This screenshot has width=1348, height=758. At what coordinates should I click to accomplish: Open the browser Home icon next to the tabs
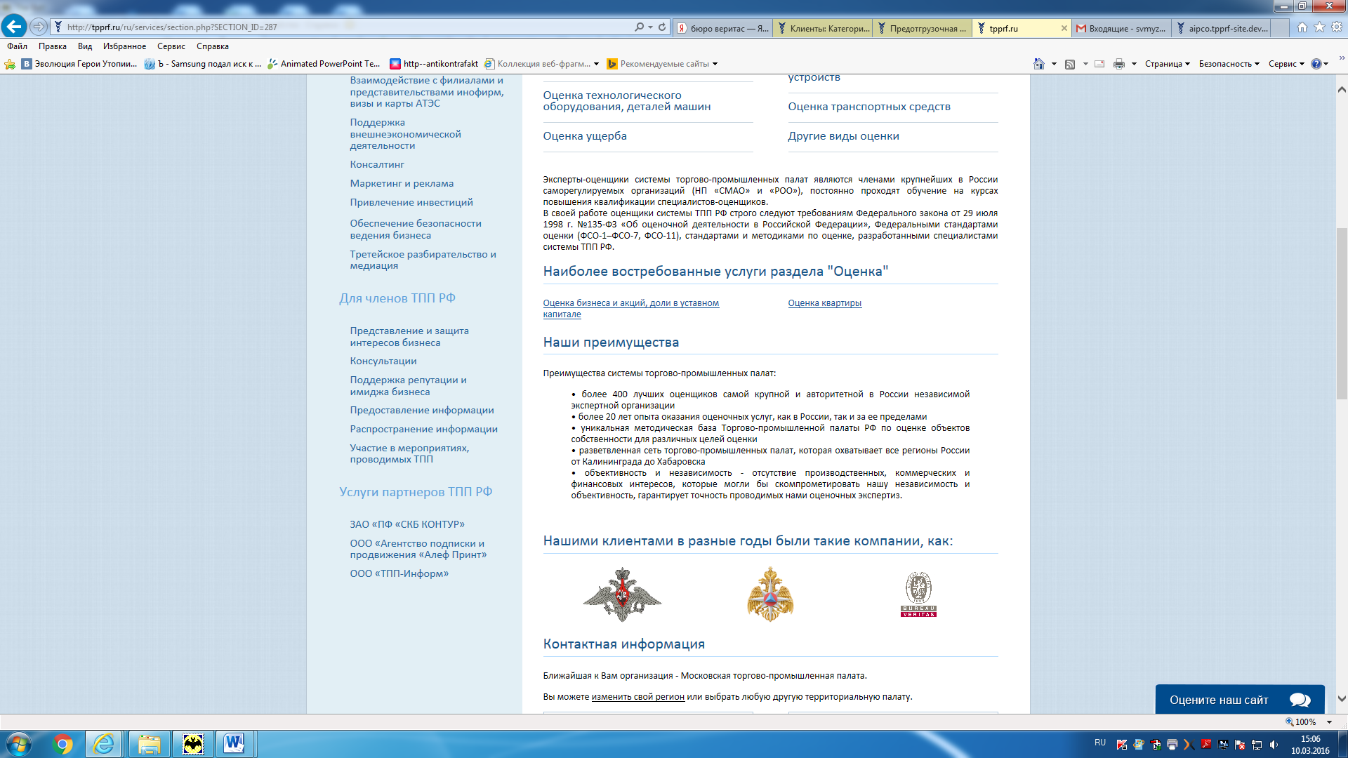pyautogui.click(x=1302, y=27)
